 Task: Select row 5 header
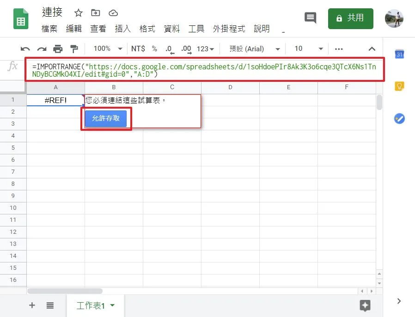[x=13, y=148]
